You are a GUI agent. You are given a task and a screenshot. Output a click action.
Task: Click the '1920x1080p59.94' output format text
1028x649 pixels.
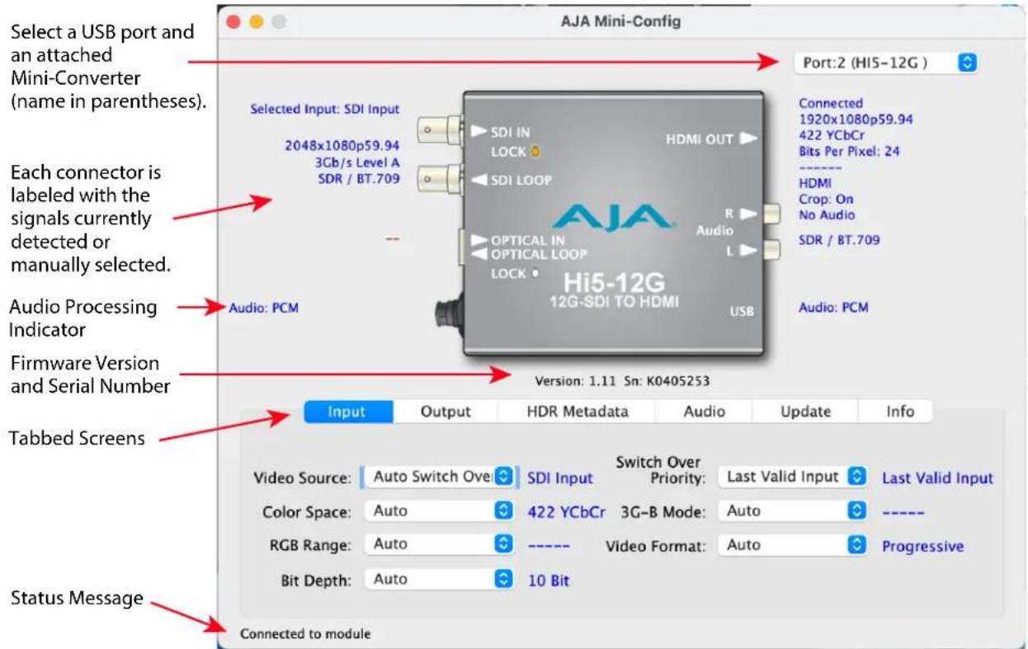856,120
